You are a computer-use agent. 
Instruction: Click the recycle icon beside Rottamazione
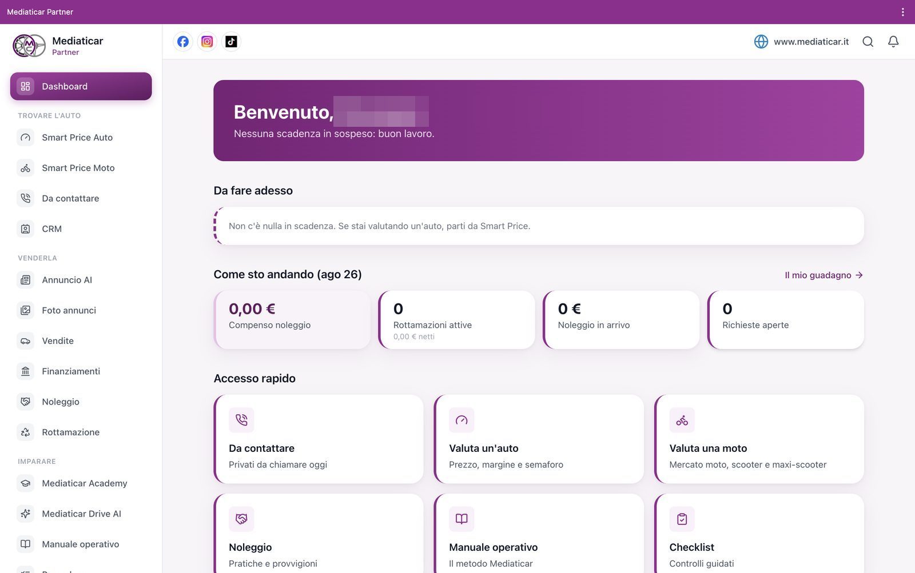pos(25,432)
